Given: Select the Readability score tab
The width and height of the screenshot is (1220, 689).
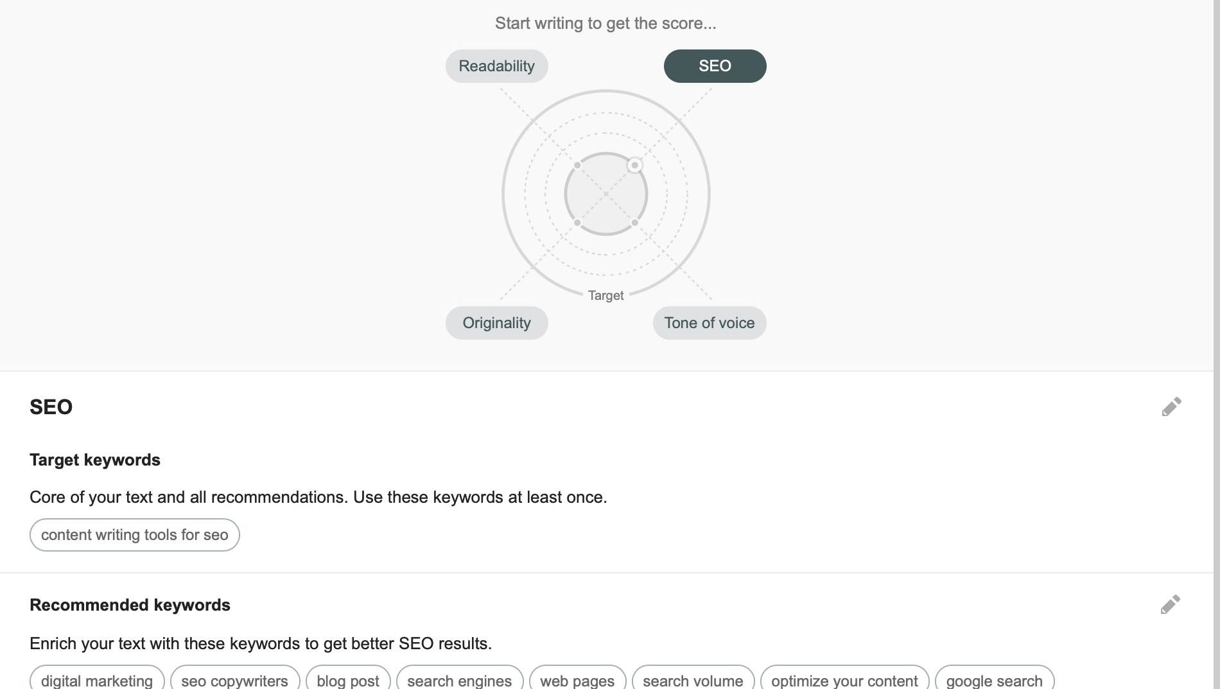Looking at the screenshot, I should pos(496,66).
